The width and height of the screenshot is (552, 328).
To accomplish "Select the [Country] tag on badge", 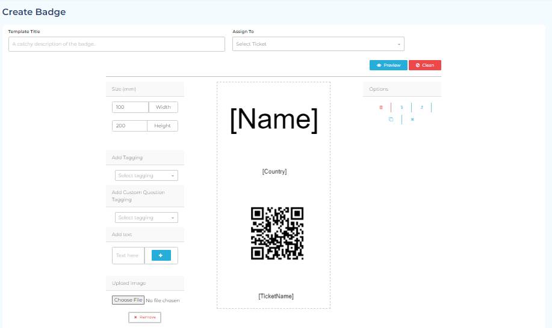I will (274, 171).
